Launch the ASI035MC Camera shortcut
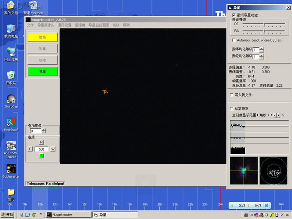 pyautogui.click(x=11, y=146)
